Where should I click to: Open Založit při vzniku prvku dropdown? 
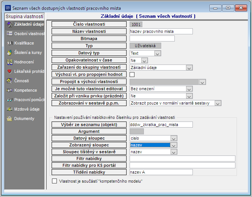pos(189,96)
